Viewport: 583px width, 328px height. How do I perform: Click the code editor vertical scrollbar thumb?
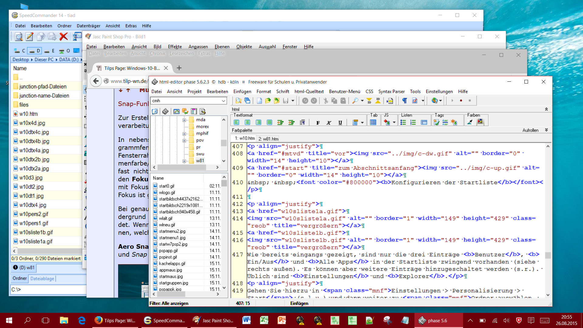(x=548, y=255)
